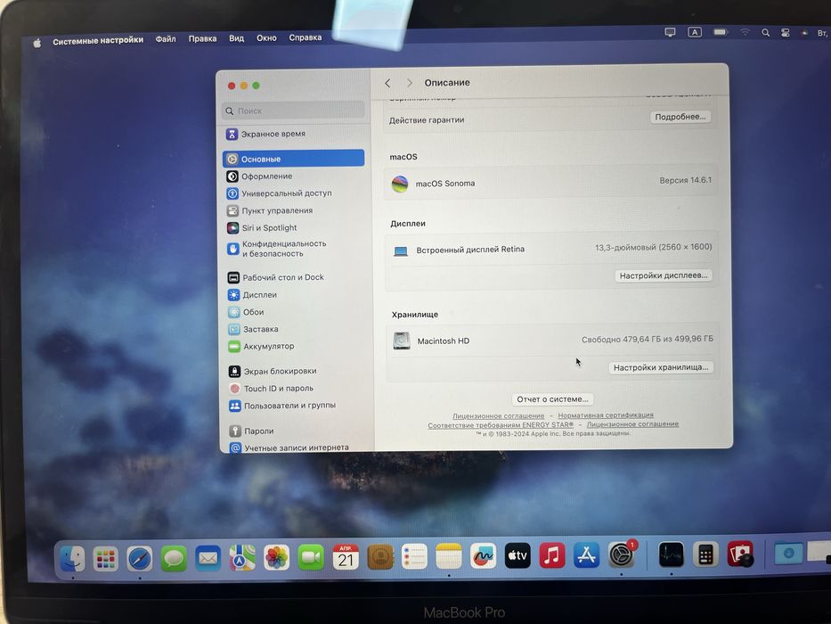The width and height of the screenshot is (831, 624).
Task: Open keyboard input source menu
Action: click(694, 32)
